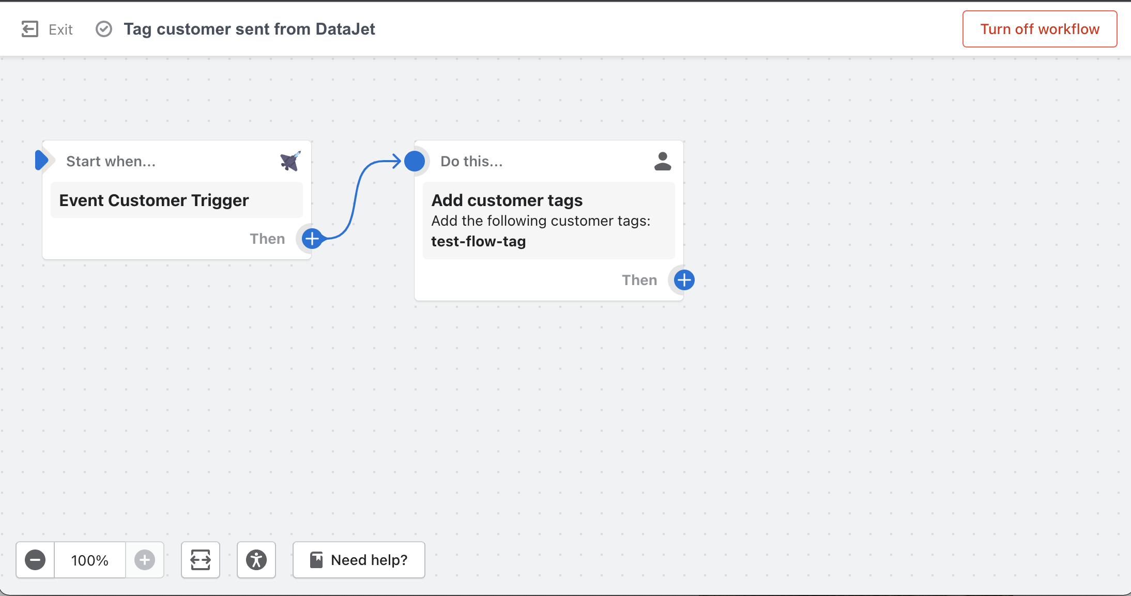
Task: Click the DataJet jet icon on trigger
Action: (290, 161)
